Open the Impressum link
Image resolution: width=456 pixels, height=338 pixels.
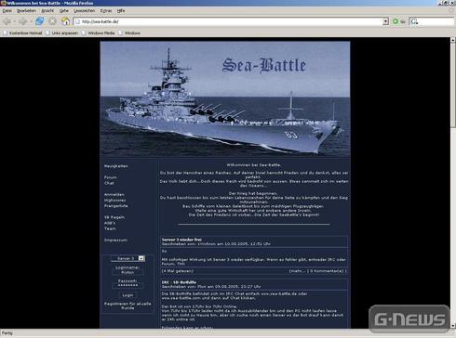[115, 240]
